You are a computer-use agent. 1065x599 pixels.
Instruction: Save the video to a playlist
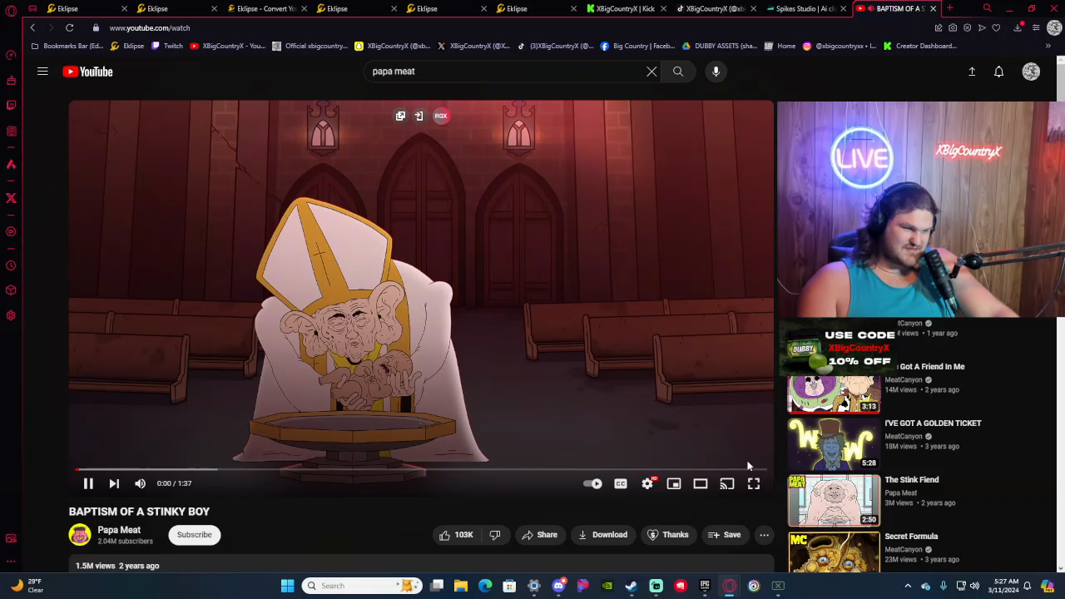pos(725,535)
